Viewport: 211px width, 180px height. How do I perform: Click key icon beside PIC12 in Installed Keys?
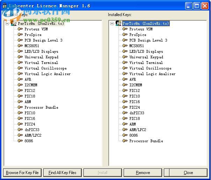pyautogui.click(x=125, y=91)
